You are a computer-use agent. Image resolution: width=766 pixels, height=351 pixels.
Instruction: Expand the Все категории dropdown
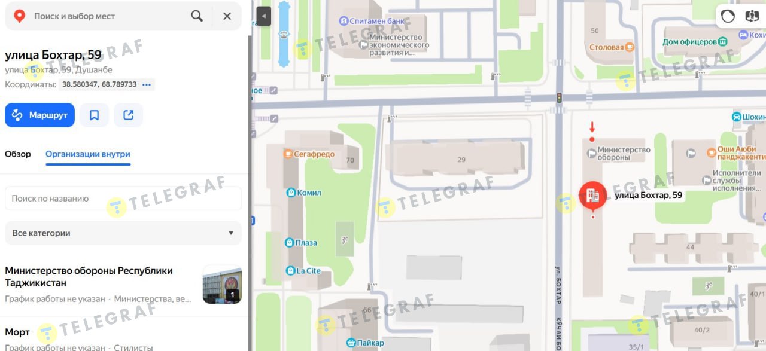(123, 233)
